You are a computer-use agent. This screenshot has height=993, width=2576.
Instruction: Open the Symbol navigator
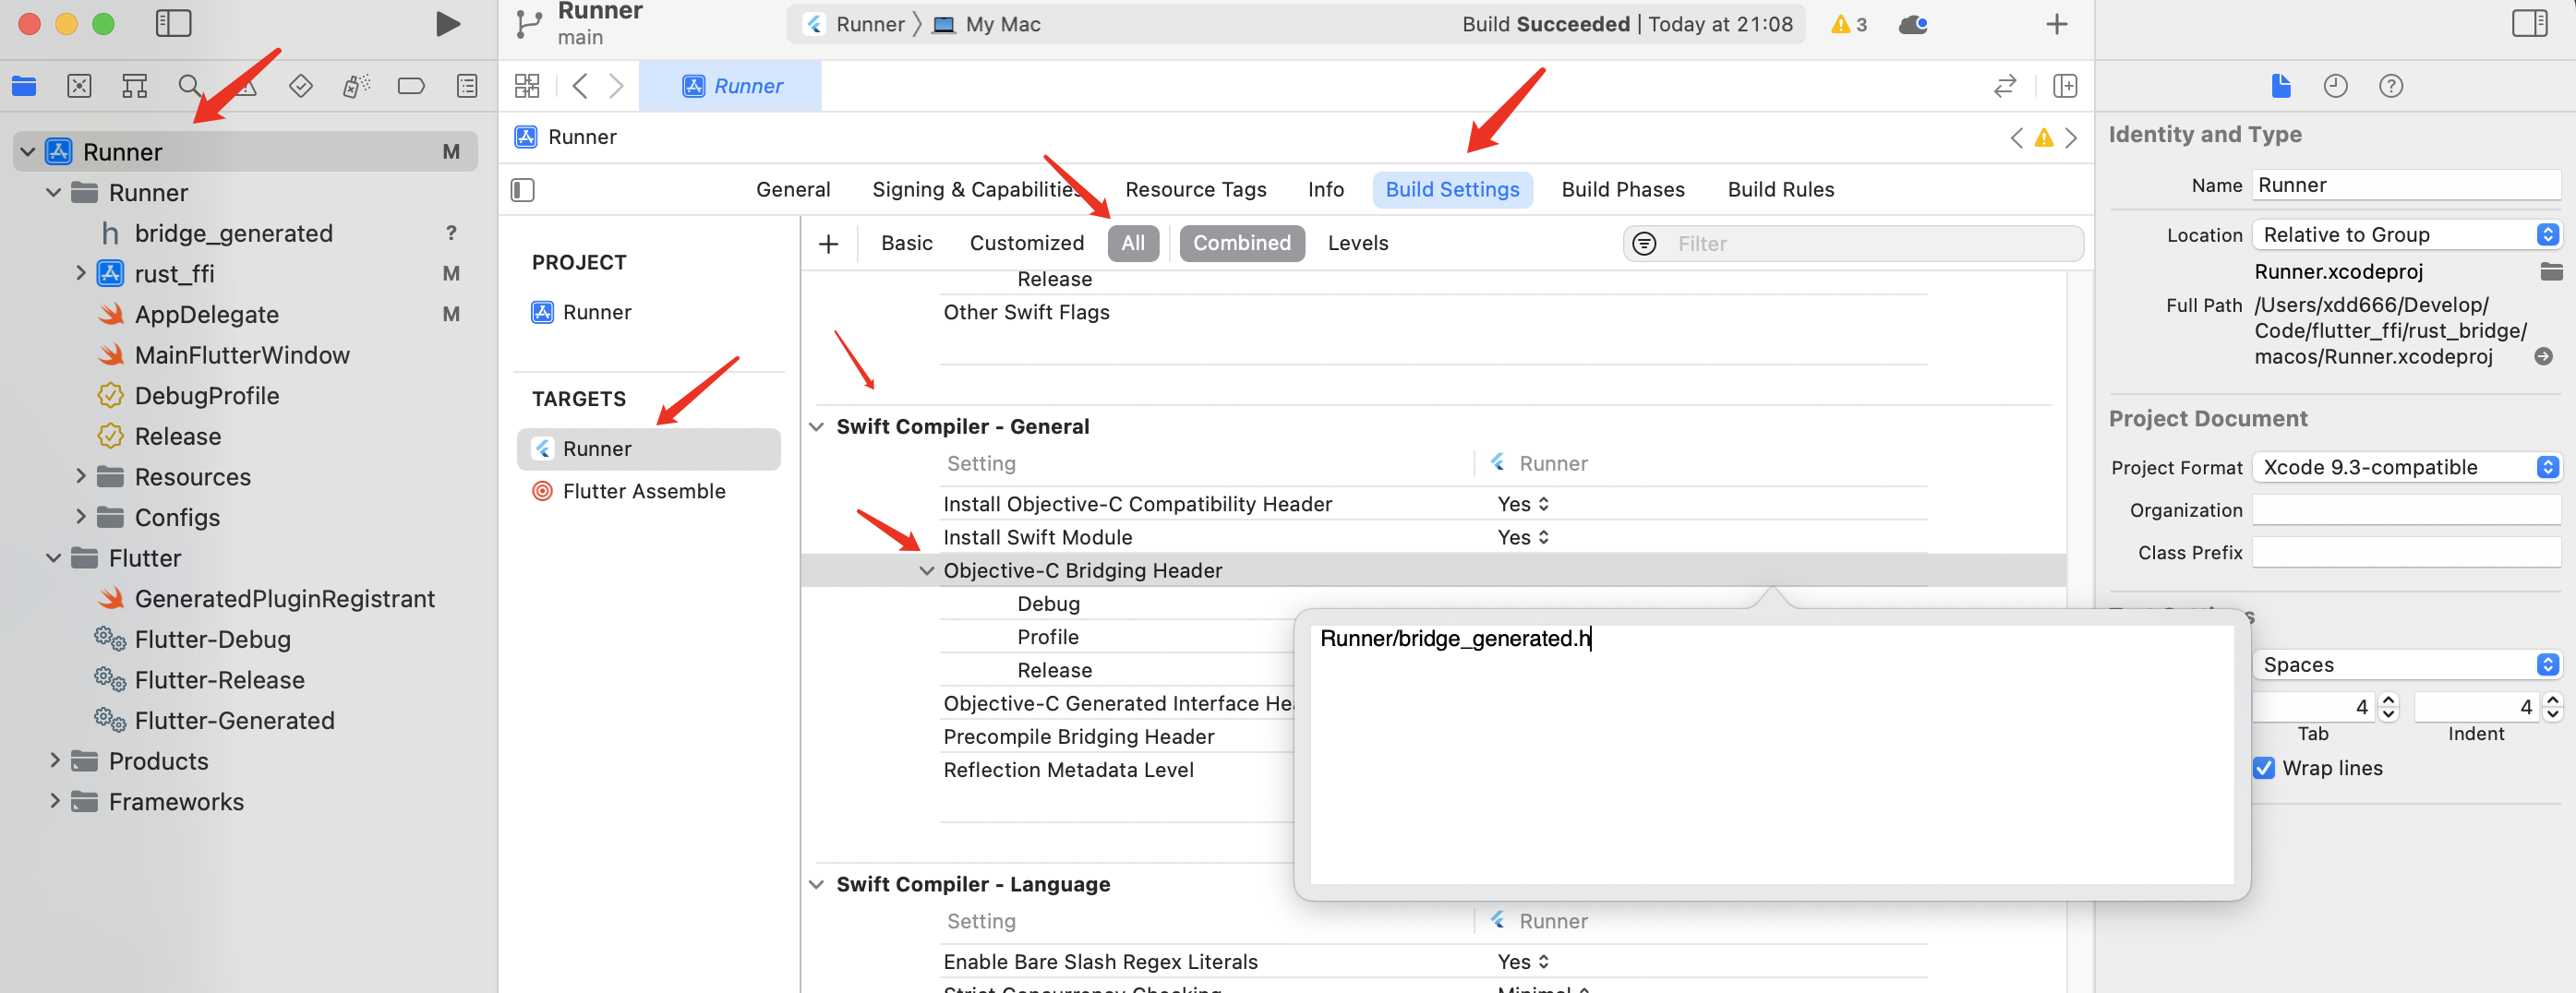134,86
